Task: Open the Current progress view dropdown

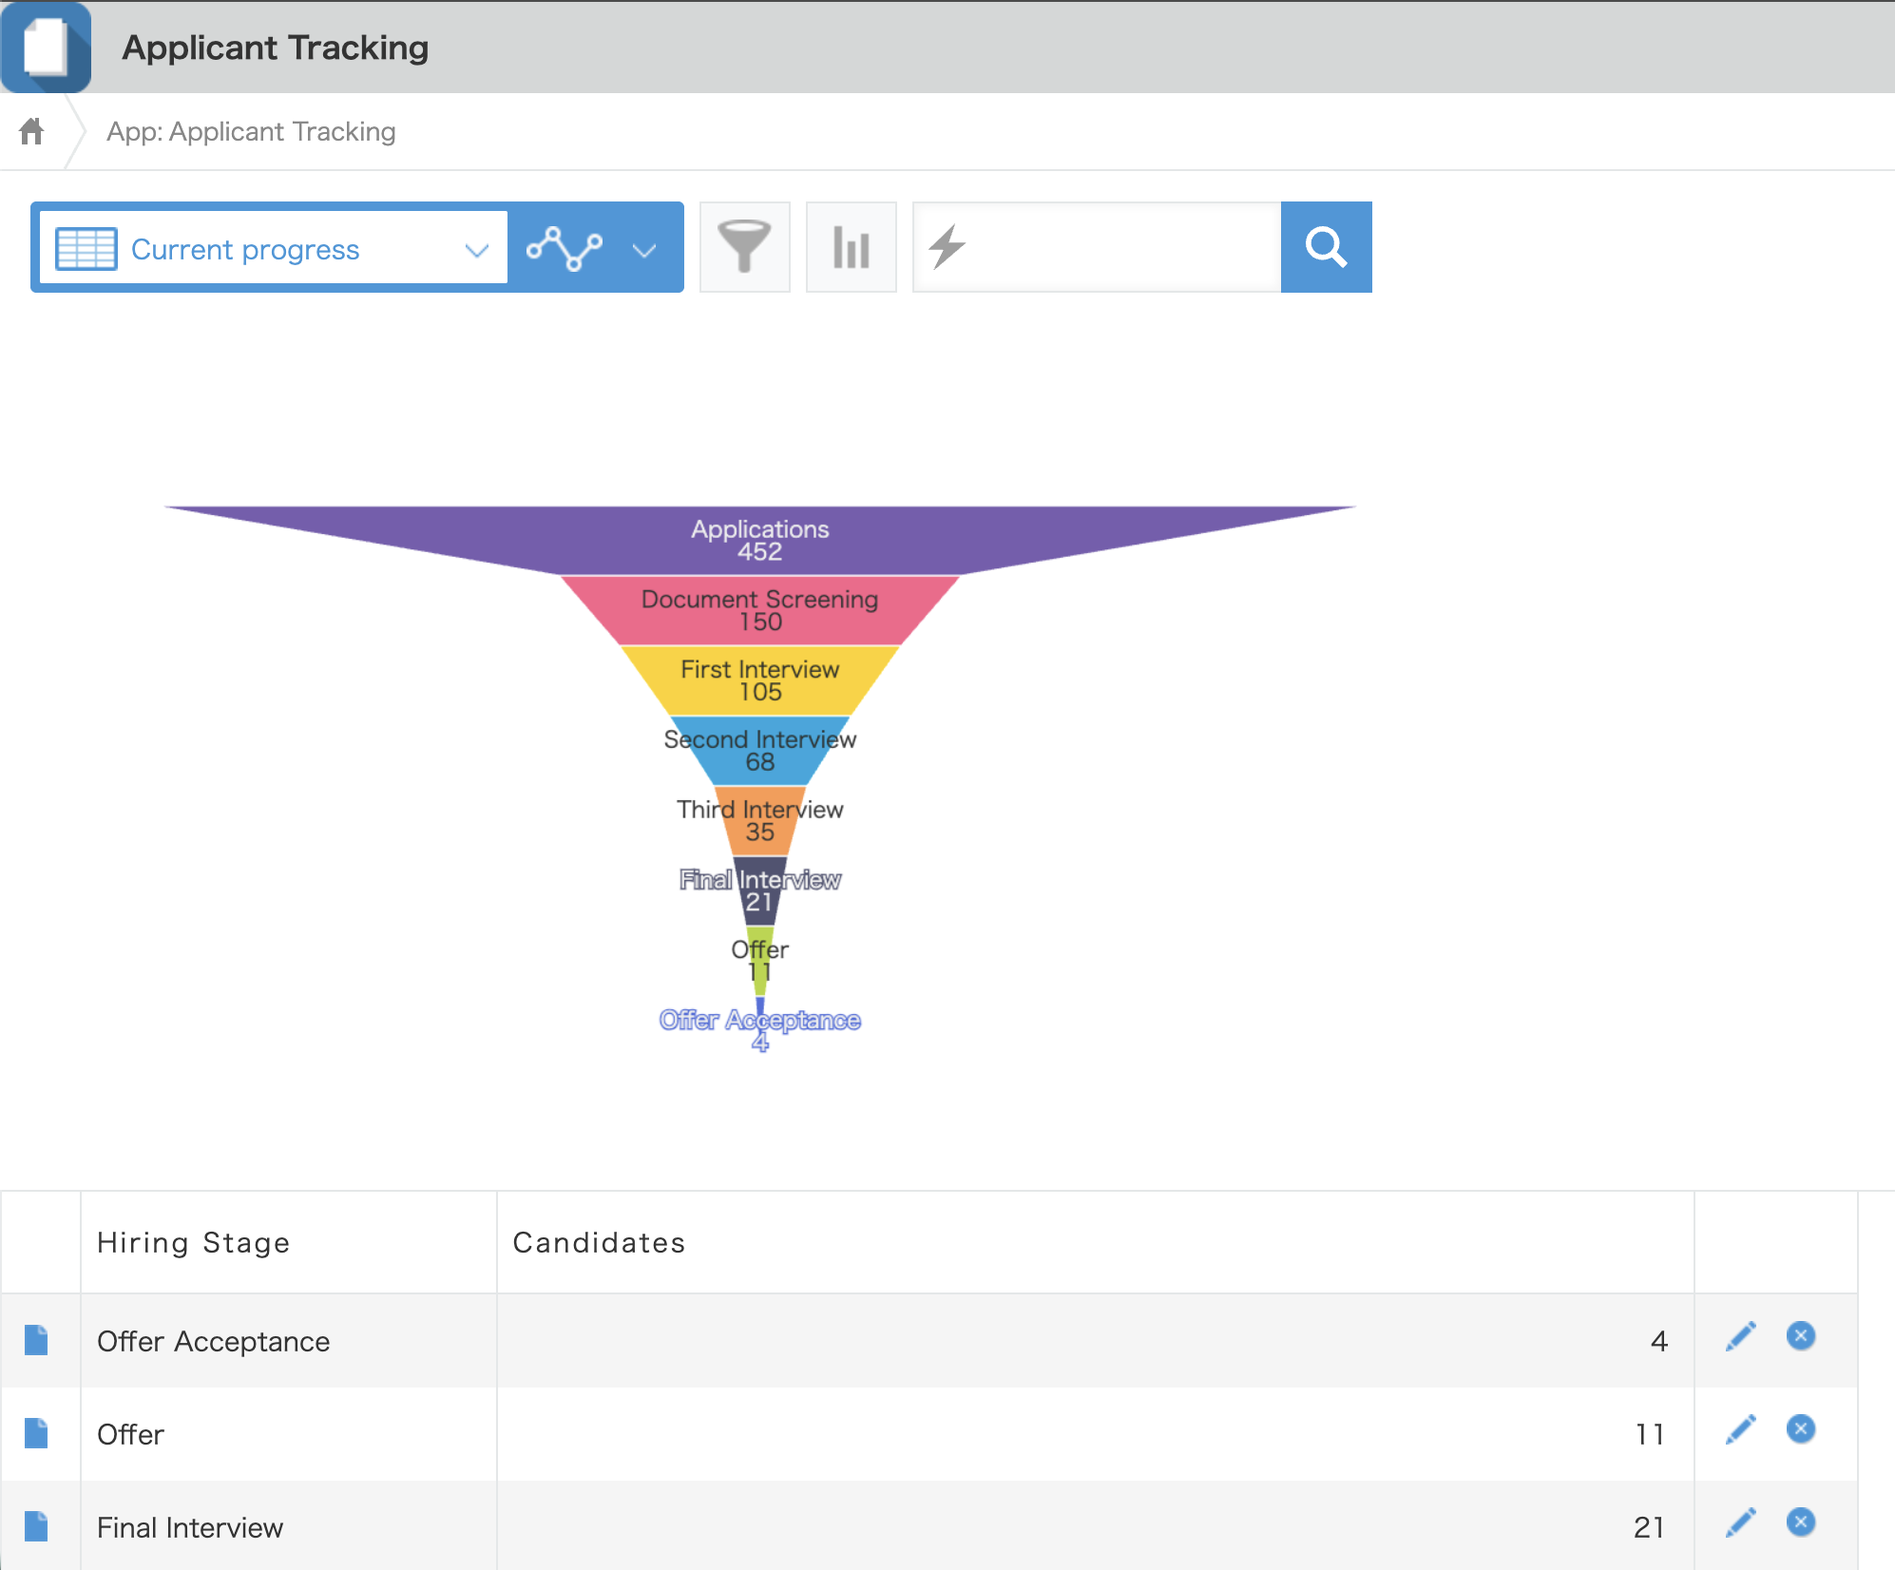Action: tap(274, 248)
